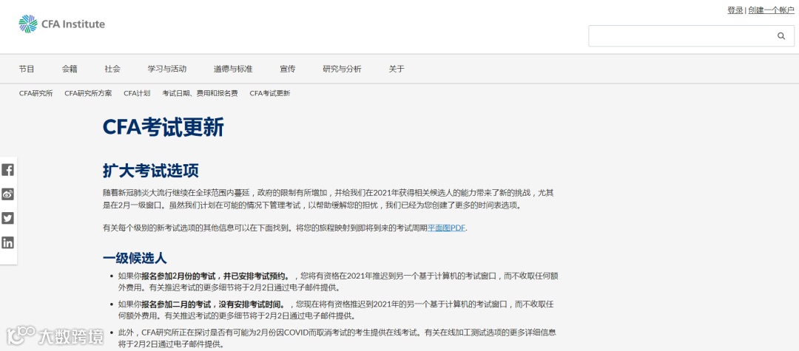The image size is (799, 351).
Task: Open the 社会 menu
Action: click(112, 69)
